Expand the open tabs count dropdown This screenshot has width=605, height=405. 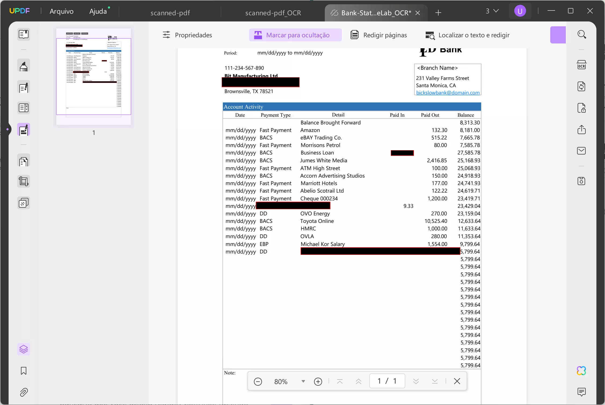click(492, 11)
